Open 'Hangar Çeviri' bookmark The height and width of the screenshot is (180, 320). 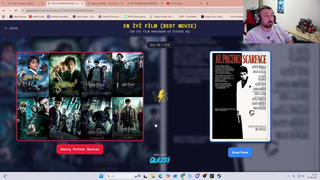click(212, 17)
